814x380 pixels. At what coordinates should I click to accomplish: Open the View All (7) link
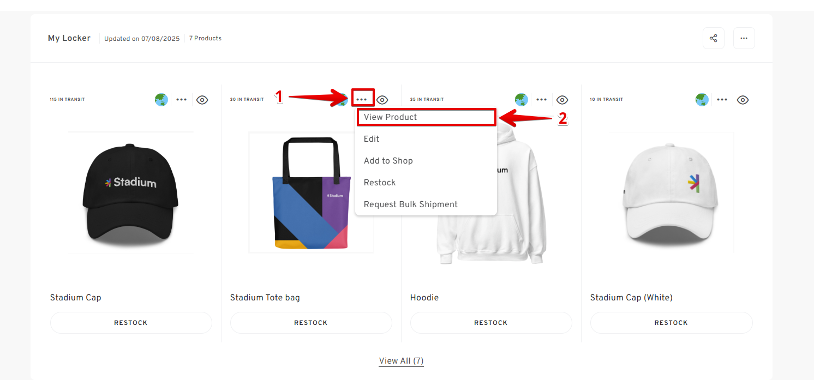[402, 361]
